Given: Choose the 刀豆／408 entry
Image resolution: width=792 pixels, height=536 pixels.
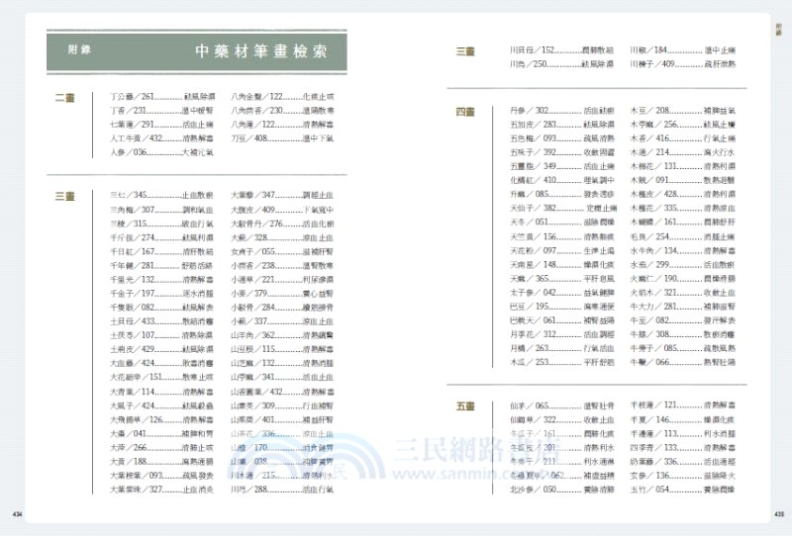Looking at the screenshot, I should (x=282, y=137).
